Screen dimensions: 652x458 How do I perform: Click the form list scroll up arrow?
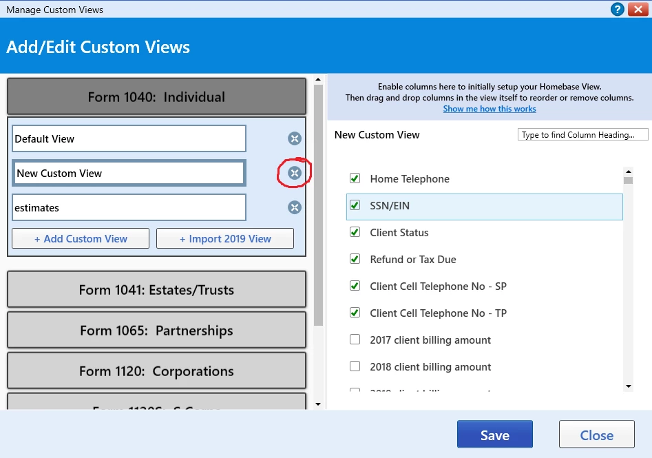(x=318, y=79)
